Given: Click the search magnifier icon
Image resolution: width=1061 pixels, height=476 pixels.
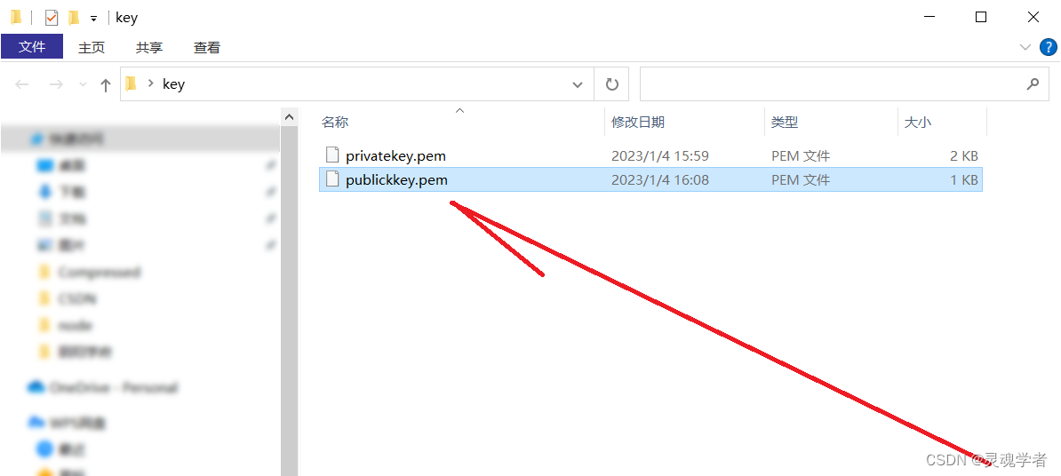Looking at the screenshot, I should coord(1033,84).
